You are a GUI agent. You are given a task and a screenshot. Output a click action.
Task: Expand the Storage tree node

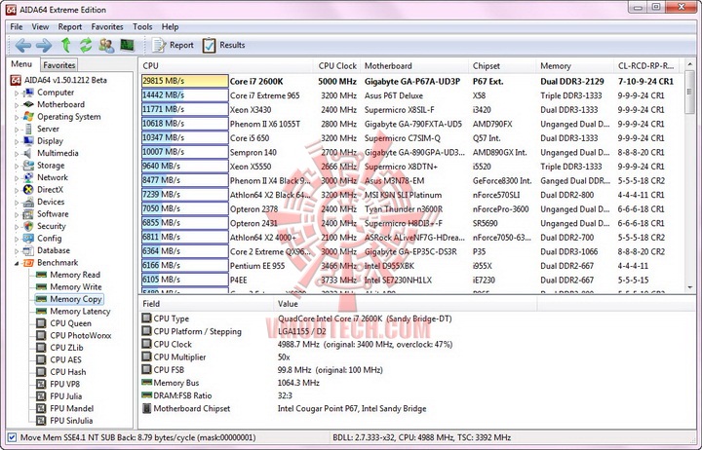pyautogui.click(x=17, y=166)
